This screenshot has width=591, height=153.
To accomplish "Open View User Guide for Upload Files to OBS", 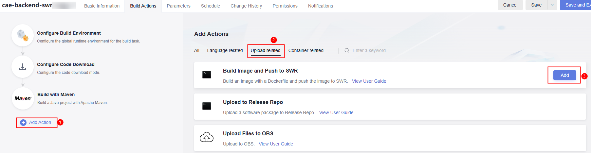I will click(x=276, y=144).
